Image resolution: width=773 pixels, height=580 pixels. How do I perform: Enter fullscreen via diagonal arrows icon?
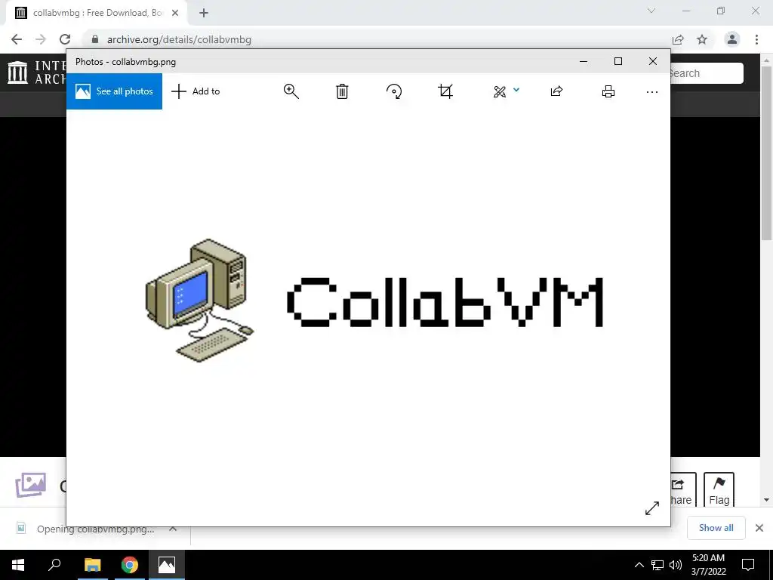(x=651, y=508)
